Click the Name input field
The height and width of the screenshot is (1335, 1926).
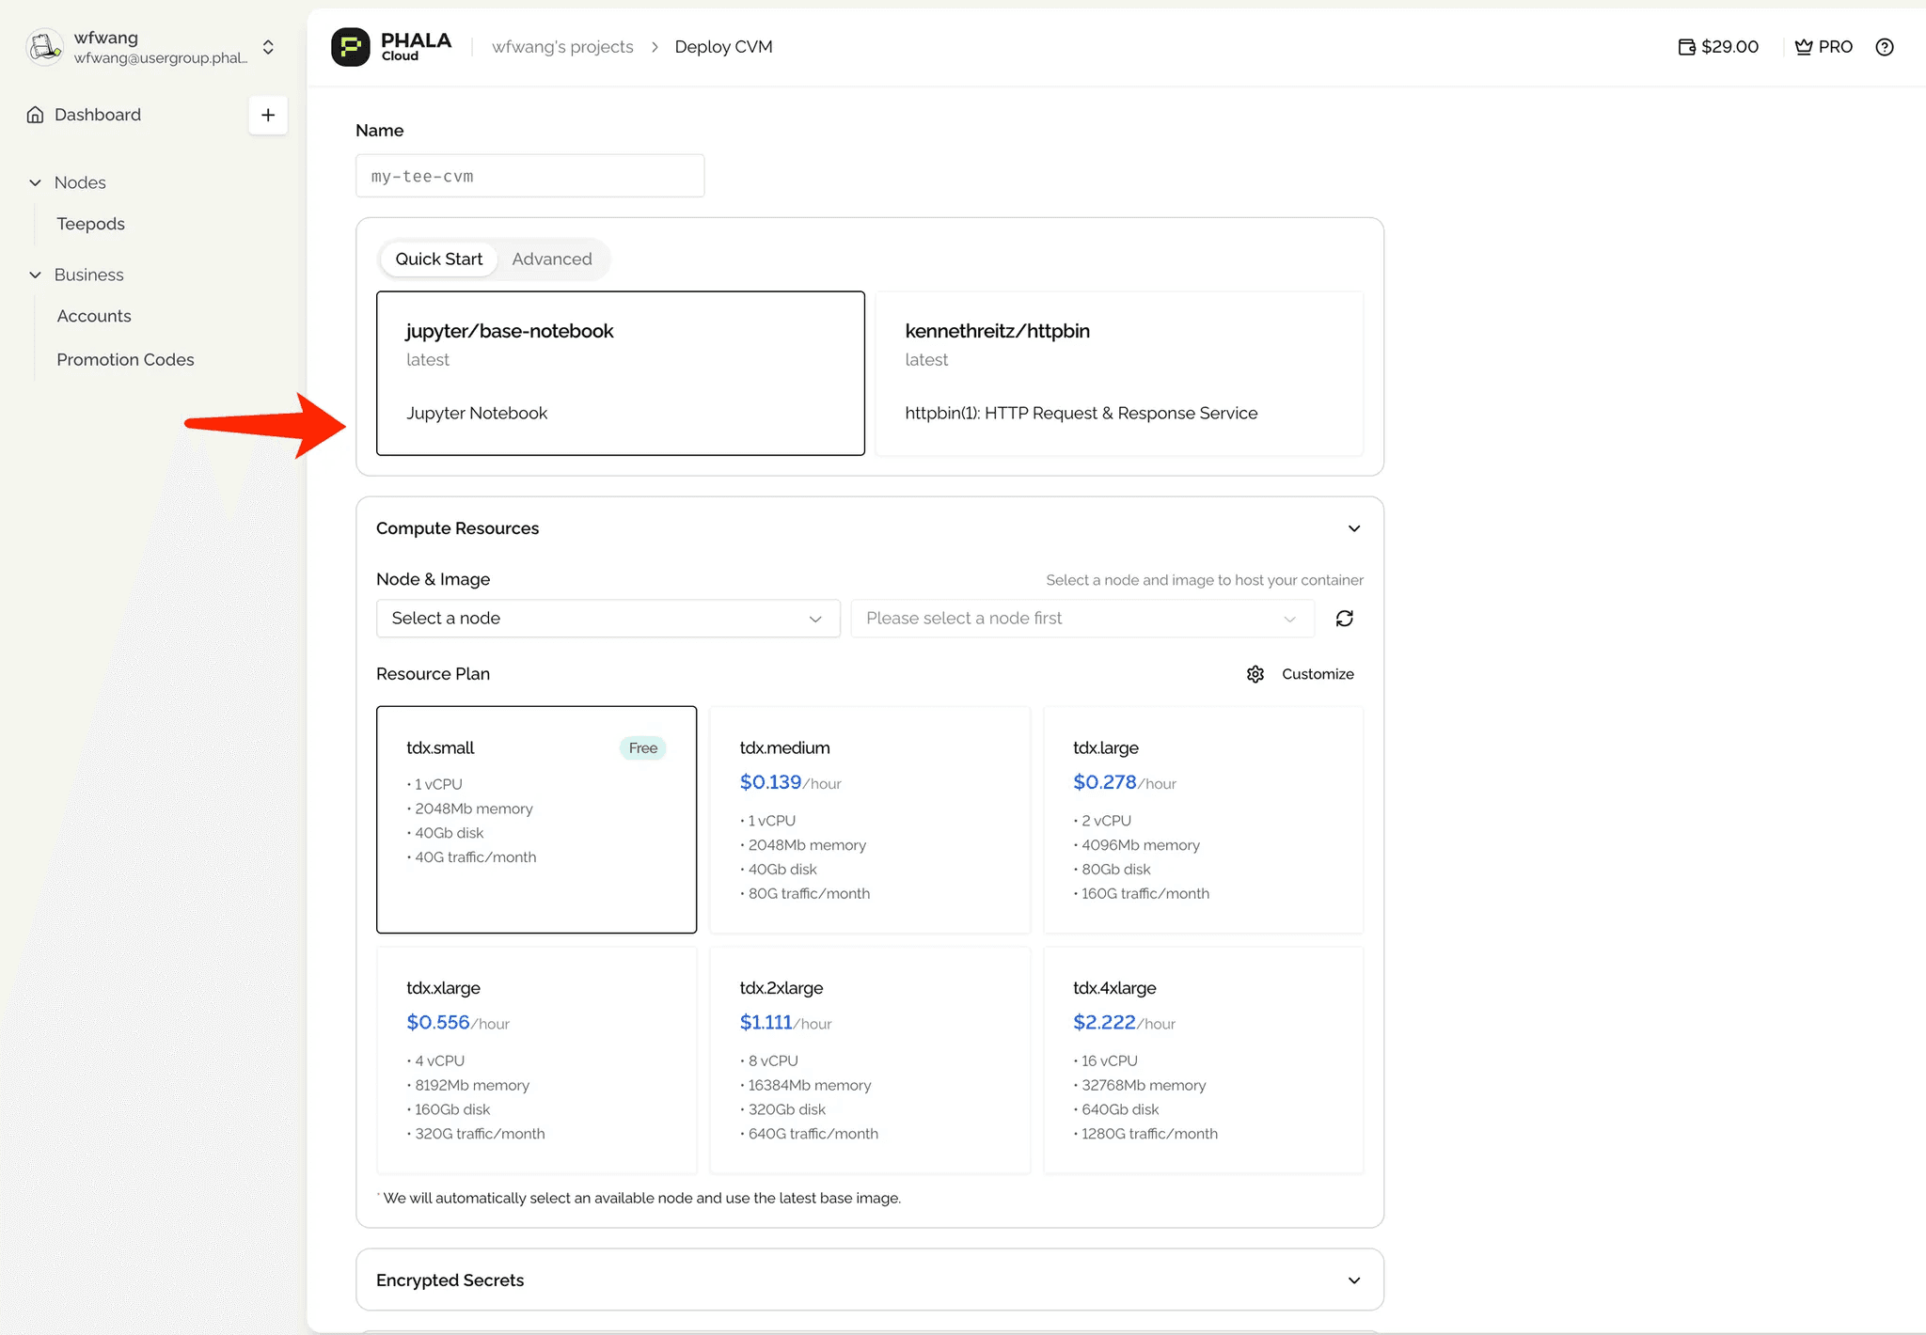[529, 177]
